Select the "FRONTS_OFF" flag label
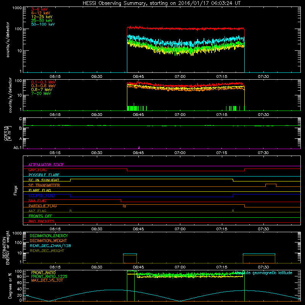This screenshot has height=305, width=305. coord(40,216)
